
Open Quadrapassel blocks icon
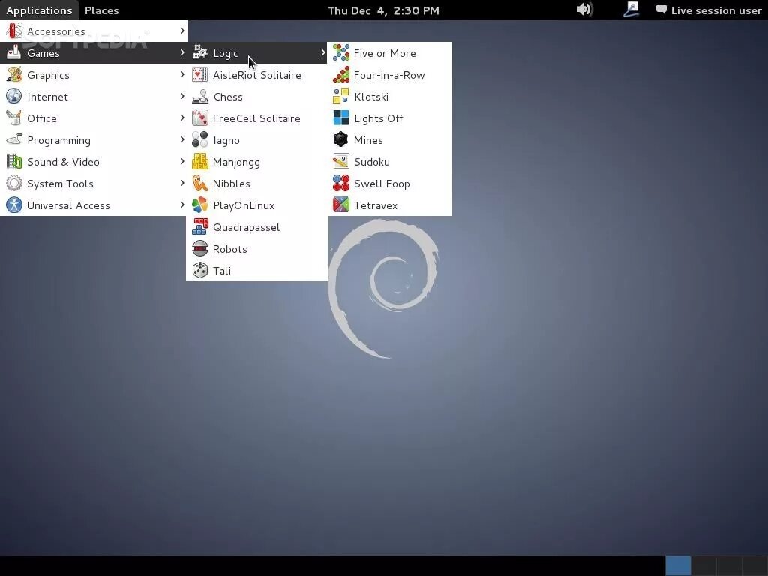point(199,227)
